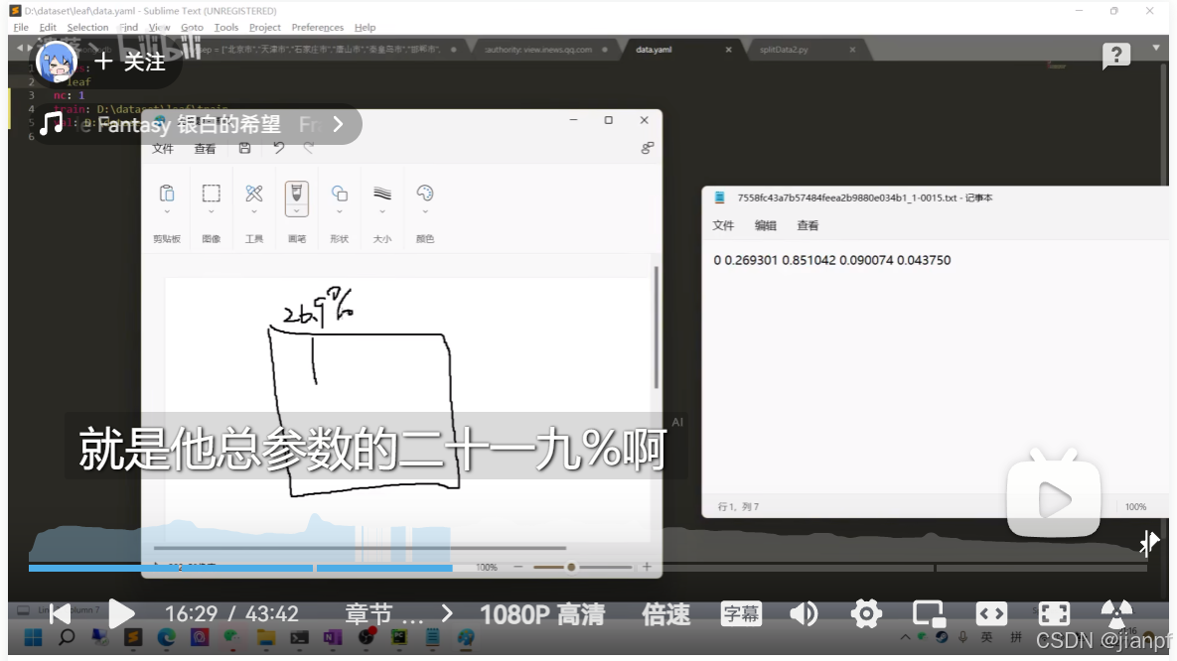Close the splitData2.py tab
The height and width of the screenshot is (661, 1177).
tap(853, 50)
